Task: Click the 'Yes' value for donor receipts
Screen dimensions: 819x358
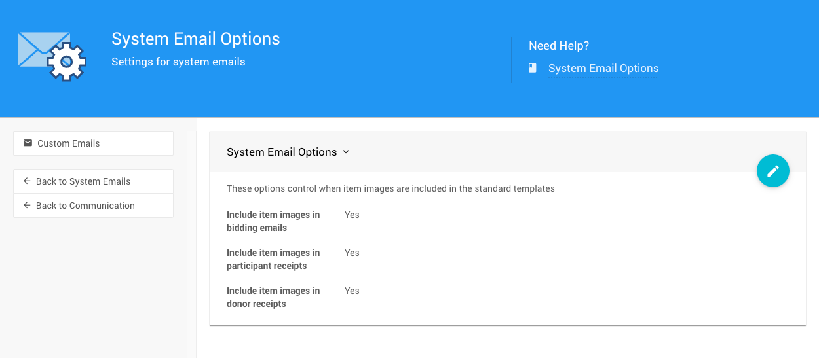Action: pyautogui.click(x=352, y=291)
